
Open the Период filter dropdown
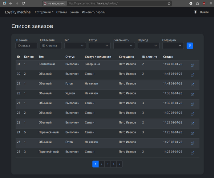tap(148, 46)
